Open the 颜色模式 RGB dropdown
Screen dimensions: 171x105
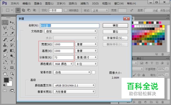click(63, 64)
